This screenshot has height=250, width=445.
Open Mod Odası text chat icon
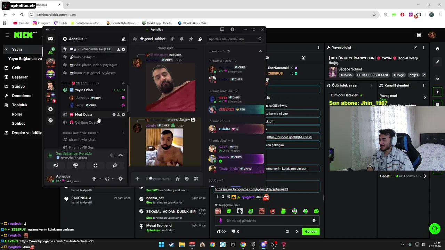(x=114, y=115)
